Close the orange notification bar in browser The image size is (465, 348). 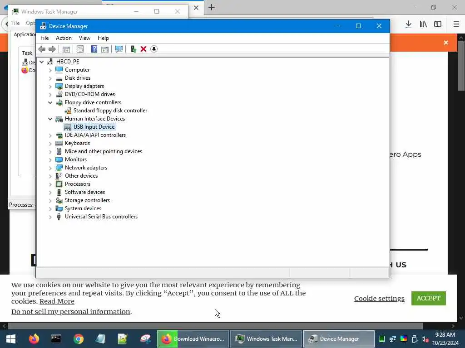pos(446,43)
